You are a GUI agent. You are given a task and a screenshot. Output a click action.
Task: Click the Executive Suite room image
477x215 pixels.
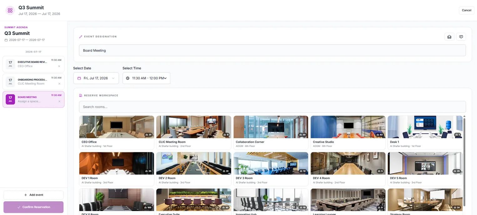tap(194, 200)
